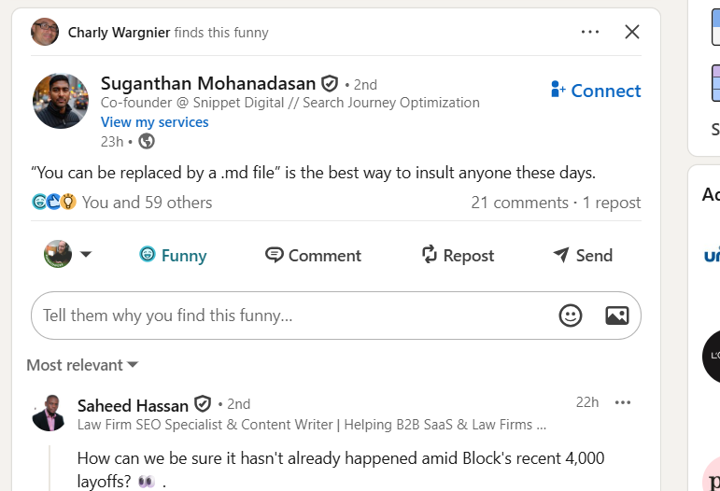The image size is (720, 491).
Task: Visit Charly Wargnier's profile
Action: coord(119,33)
